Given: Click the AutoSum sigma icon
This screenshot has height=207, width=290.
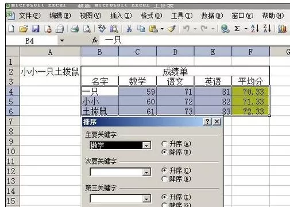Looking at the screenshot, I should tap(237, 29).
